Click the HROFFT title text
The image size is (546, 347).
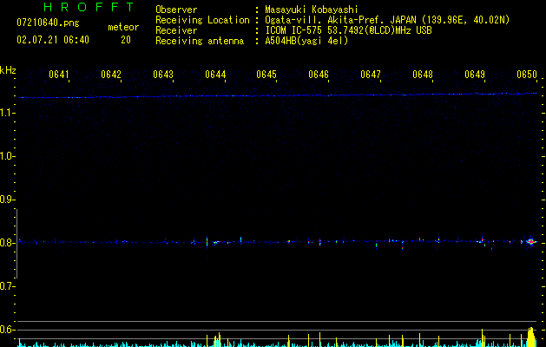(89, 7)
